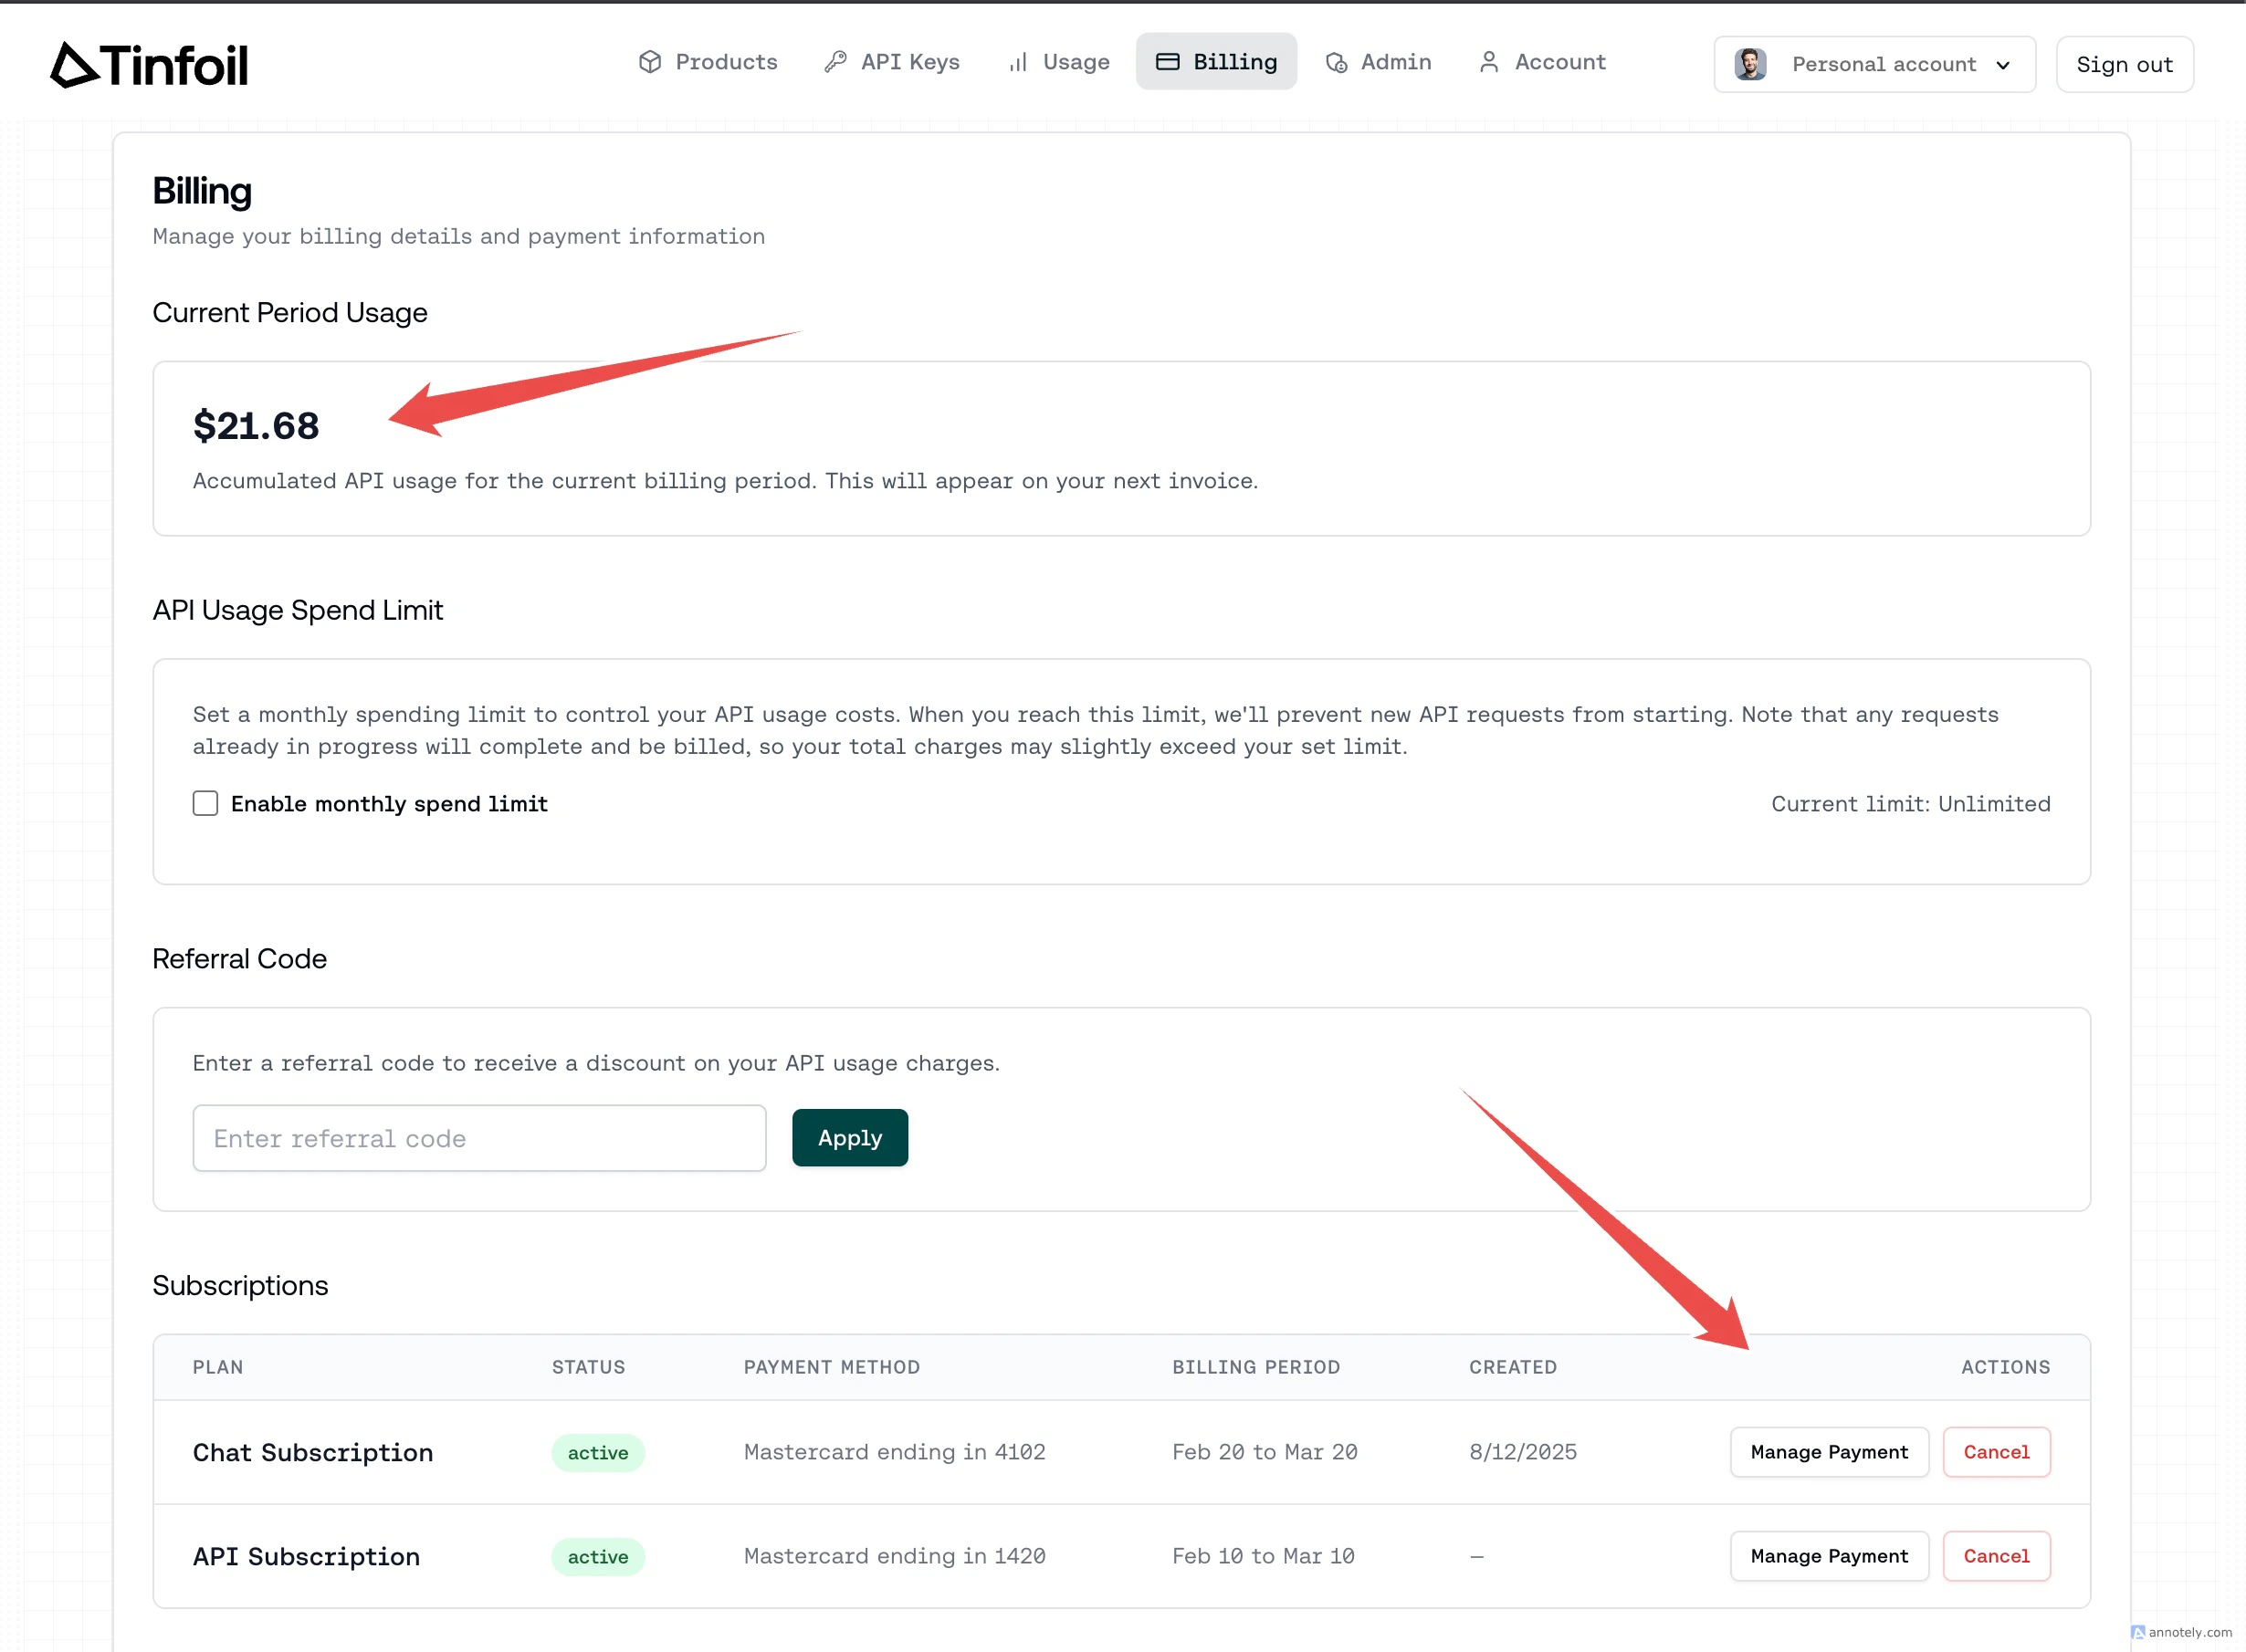Manage Payment for API Subscription
The height and width of the screenshot is (1652, 2246).
(x=1829, y=1555)
